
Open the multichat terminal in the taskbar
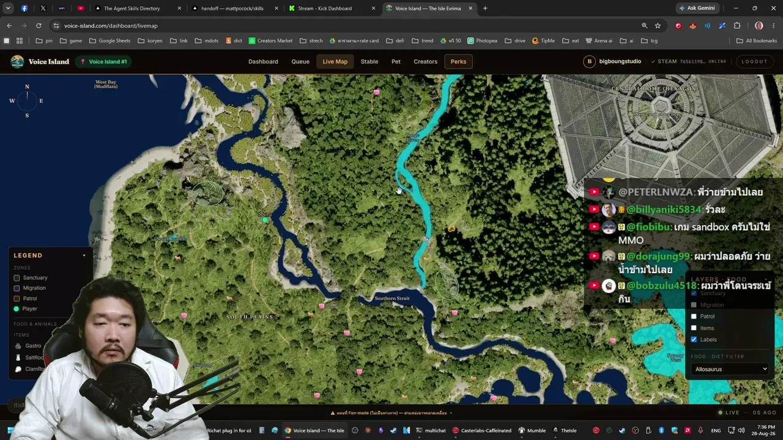[431, 430]
